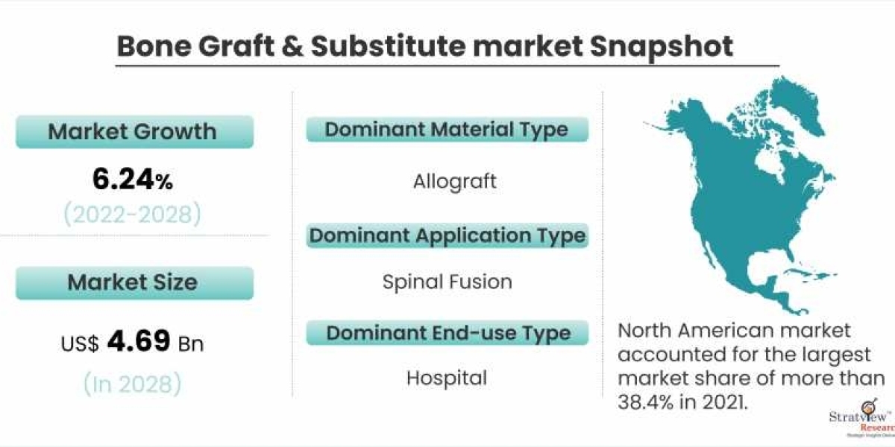This screenshot has height=447, width=895.
Task: Click the (2022-2028) period text
Action: pos(131,214)
